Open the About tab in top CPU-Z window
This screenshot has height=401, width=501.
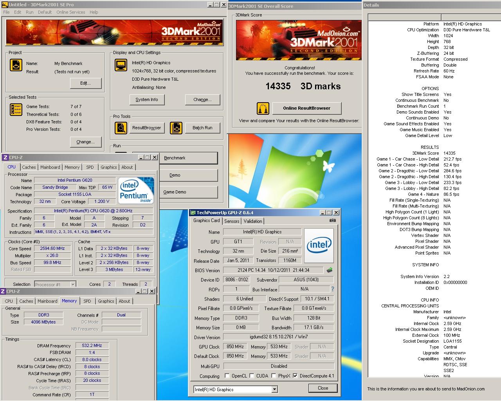point(127,167)
